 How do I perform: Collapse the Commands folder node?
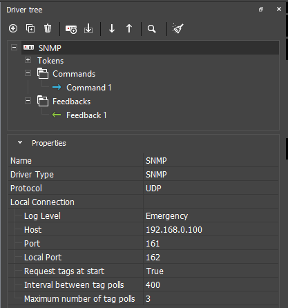pos(28,73)
